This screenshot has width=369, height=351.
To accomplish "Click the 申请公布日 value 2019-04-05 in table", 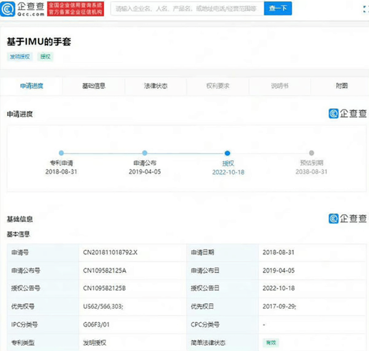I will 278,270.
